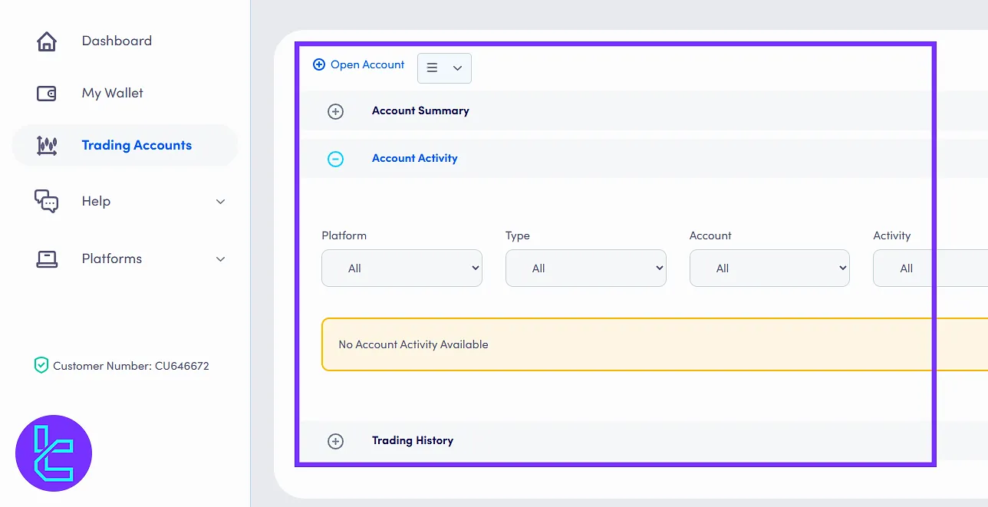Image resolution: width=988 pixels, height=507 pixels.
Task: Click the purple logo badge
Action: tap(54, 453)
